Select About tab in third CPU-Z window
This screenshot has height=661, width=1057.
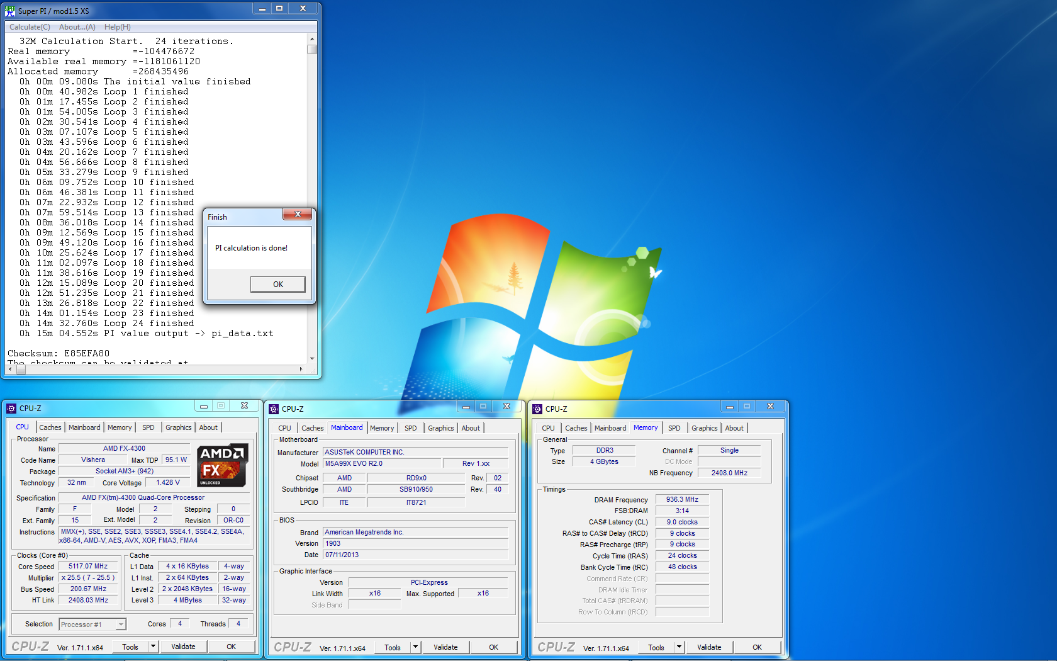coord(734,428)
